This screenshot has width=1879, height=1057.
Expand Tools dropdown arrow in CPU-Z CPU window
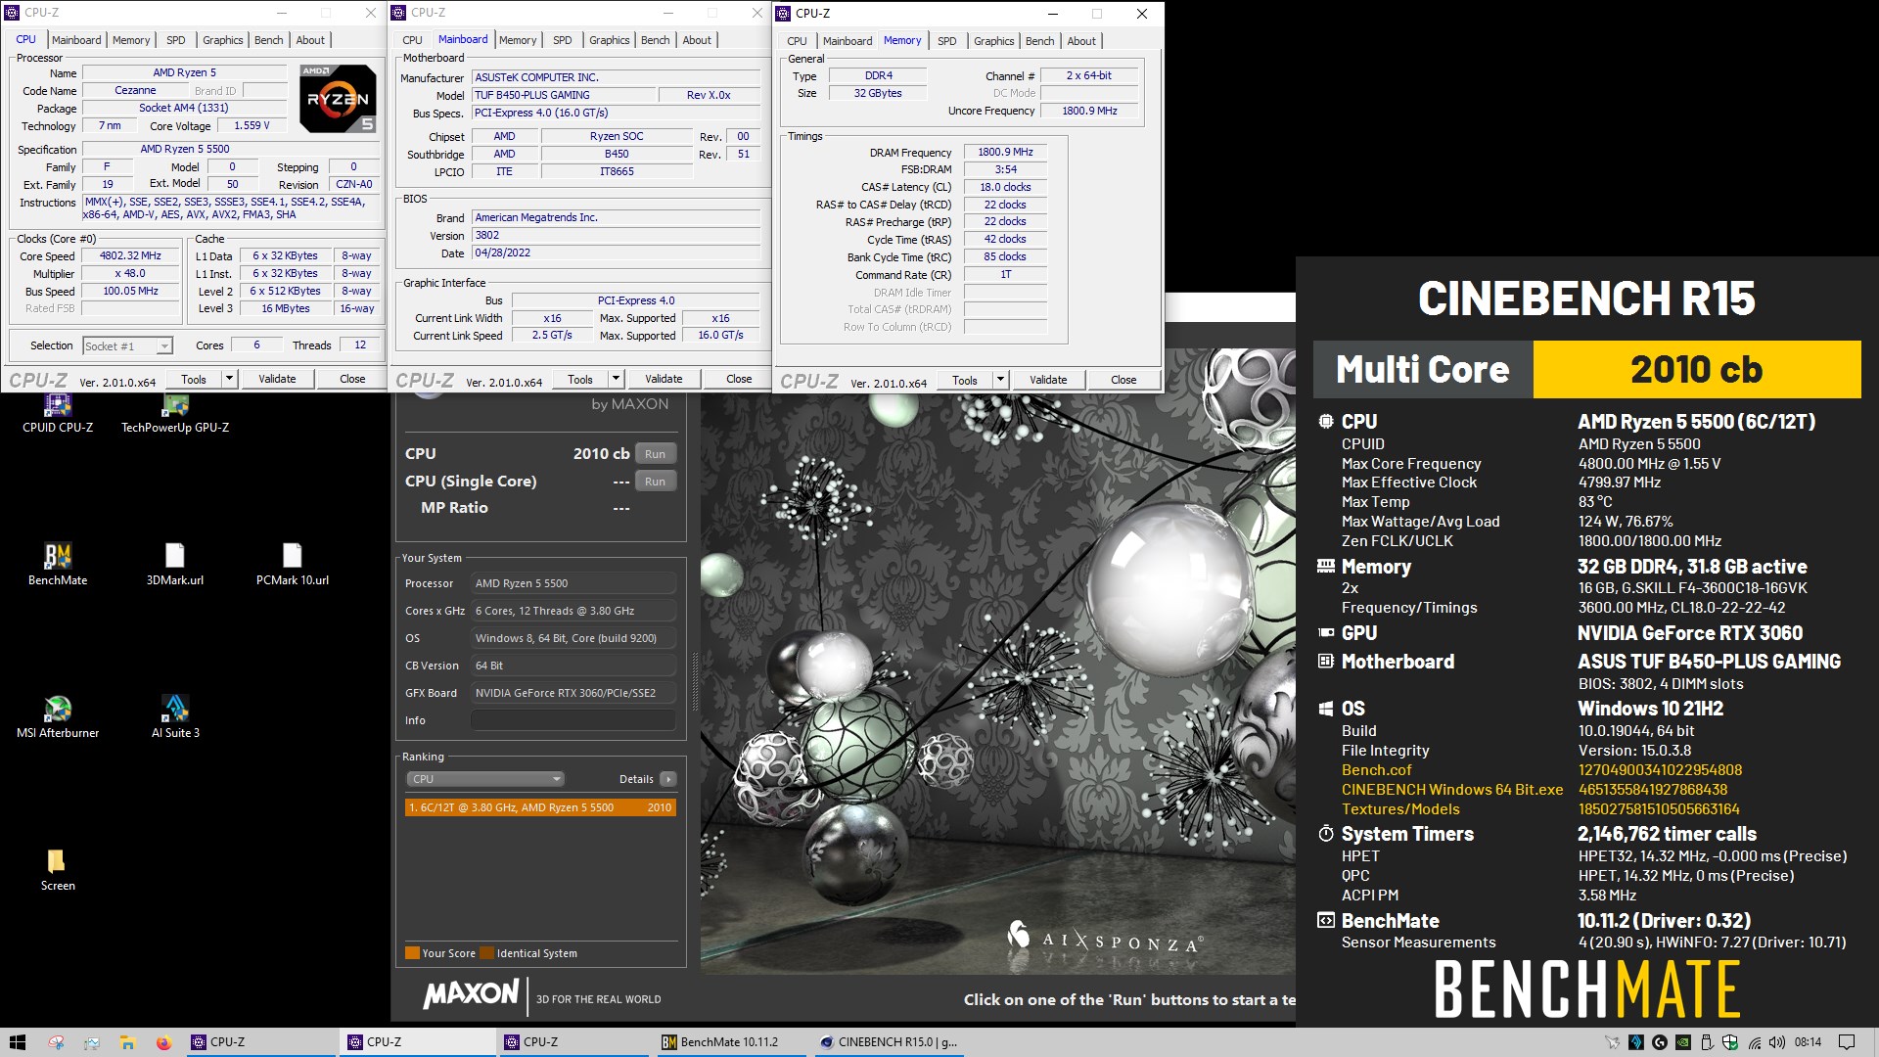tap(229, 379)
